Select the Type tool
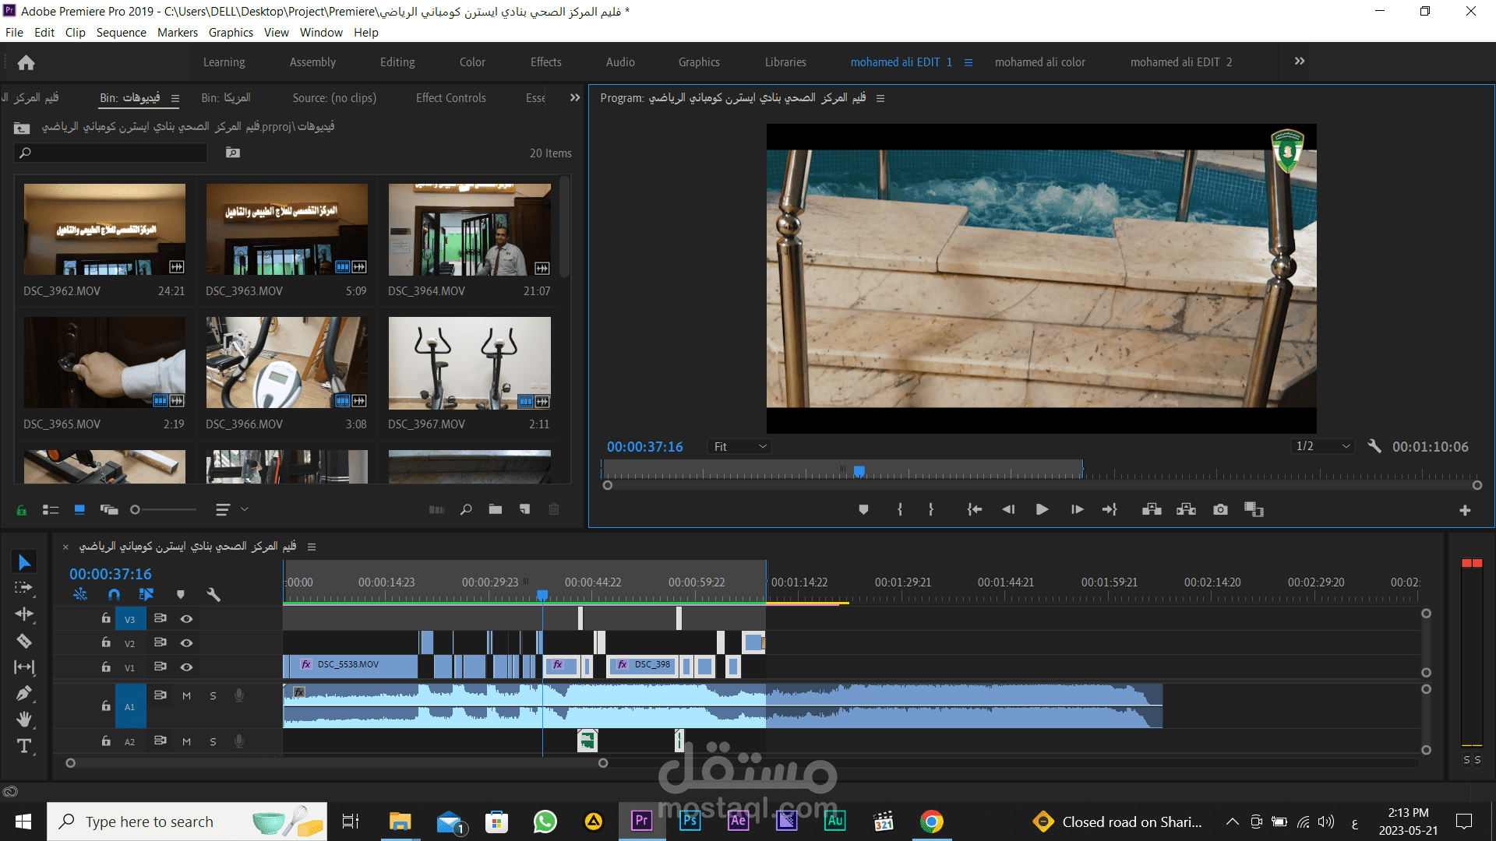 (24, 746)
